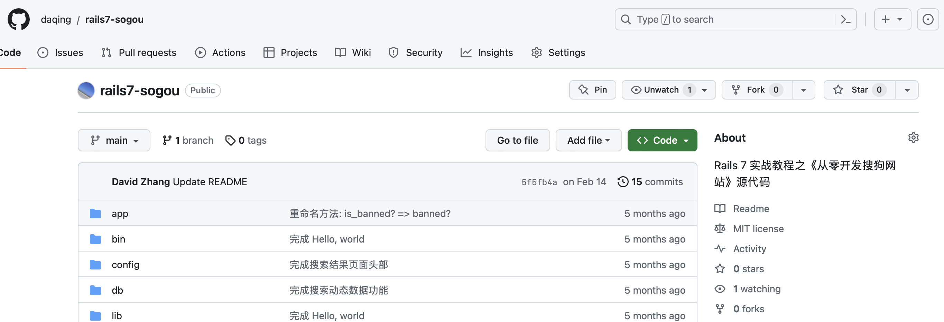
Task: View the 1 branch link
Action: click(188, 141)
